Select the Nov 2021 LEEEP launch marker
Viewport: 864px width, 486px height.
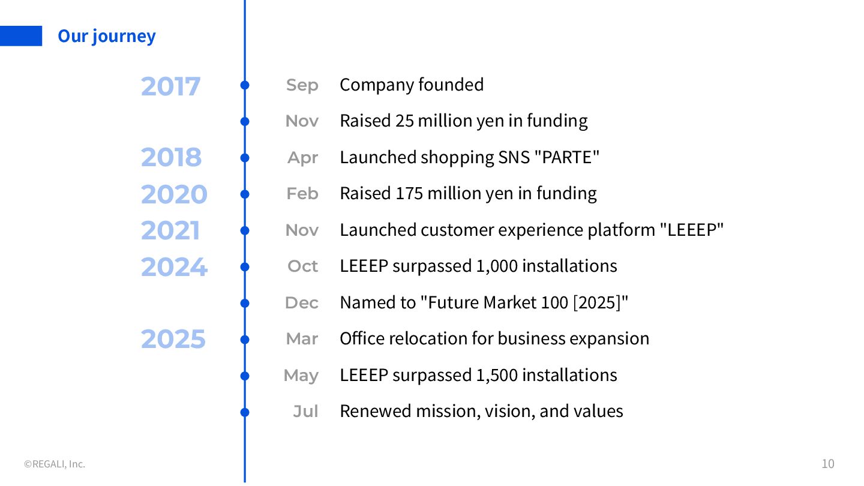point(245,230)
